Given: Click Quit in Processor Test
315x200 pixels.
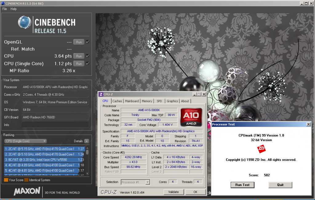Looking at the screenshot, I should 280,185.
